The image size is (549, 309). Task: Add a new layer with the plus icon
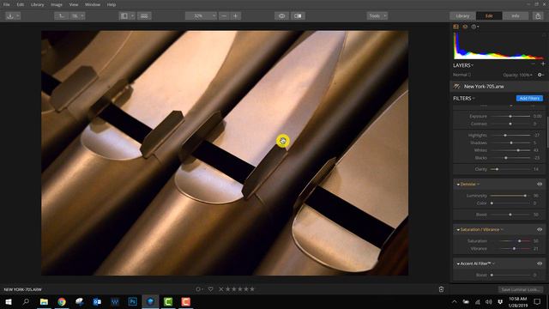543,64
